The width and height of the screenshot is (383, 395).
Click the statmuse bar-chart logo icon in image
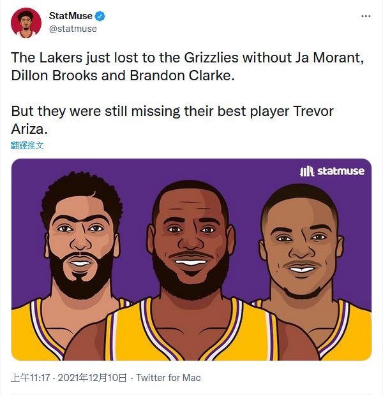(307, 171)
